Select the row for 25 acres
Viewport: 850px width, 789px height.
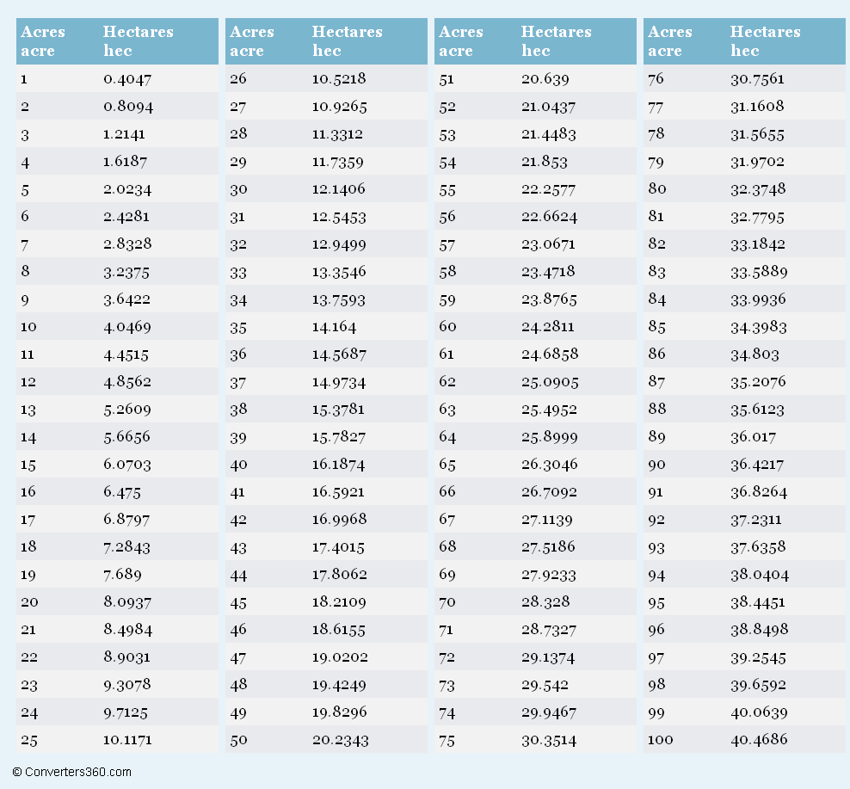point(117,740)
